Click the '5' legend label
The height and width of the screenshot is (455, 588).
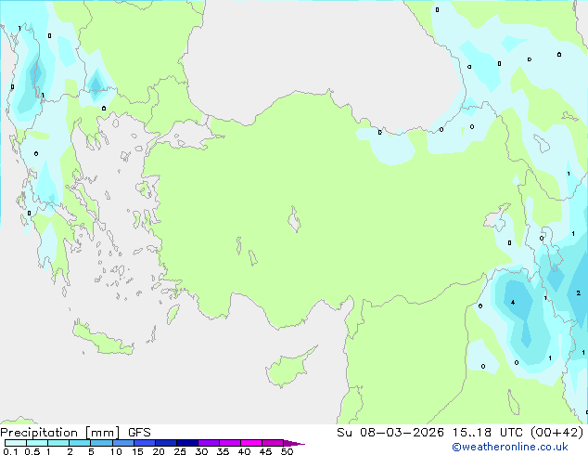(91, 451)
